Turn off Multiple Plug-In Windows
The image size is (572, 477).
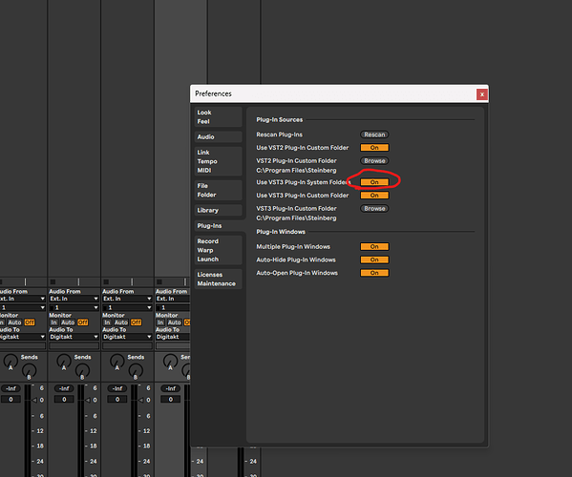click(x=374, y=246)
